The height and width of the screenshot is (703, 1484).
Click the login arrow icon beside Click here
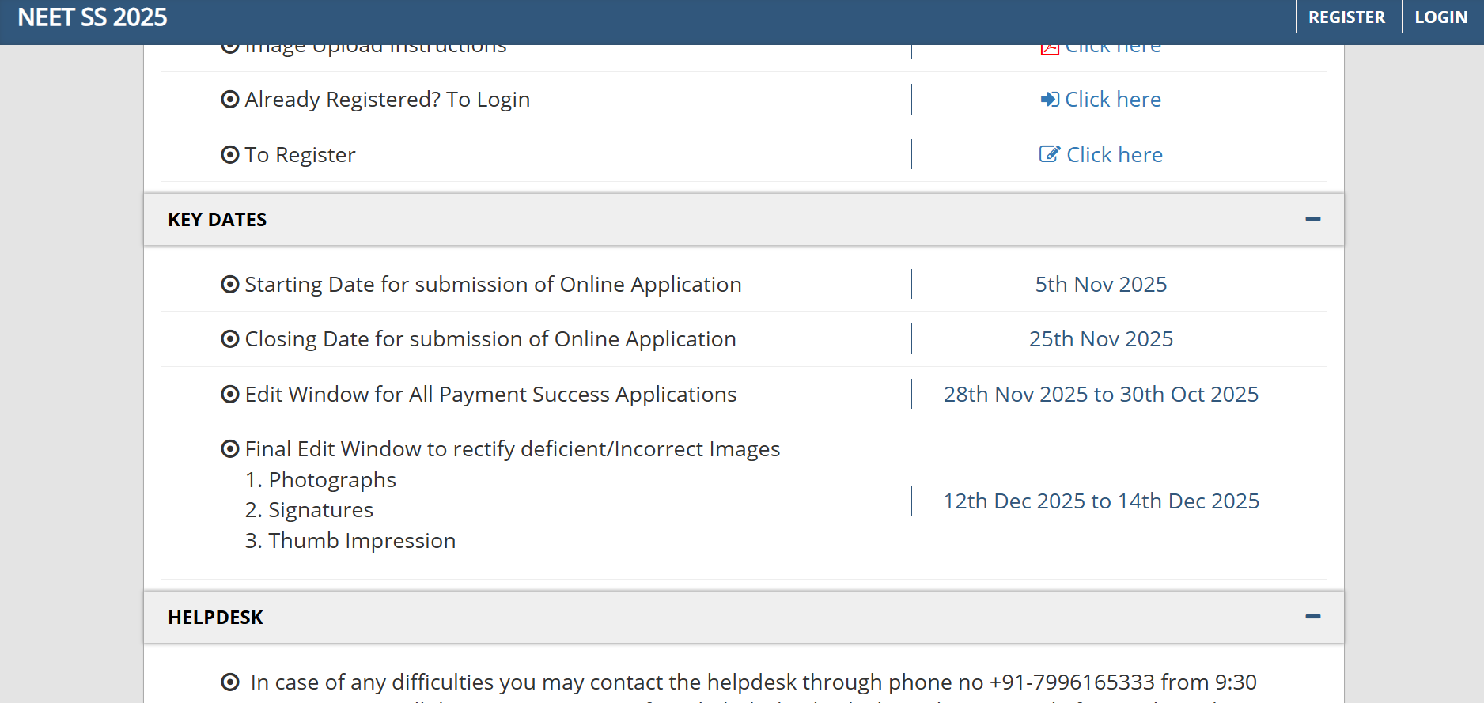click(x=1049, y=99)
